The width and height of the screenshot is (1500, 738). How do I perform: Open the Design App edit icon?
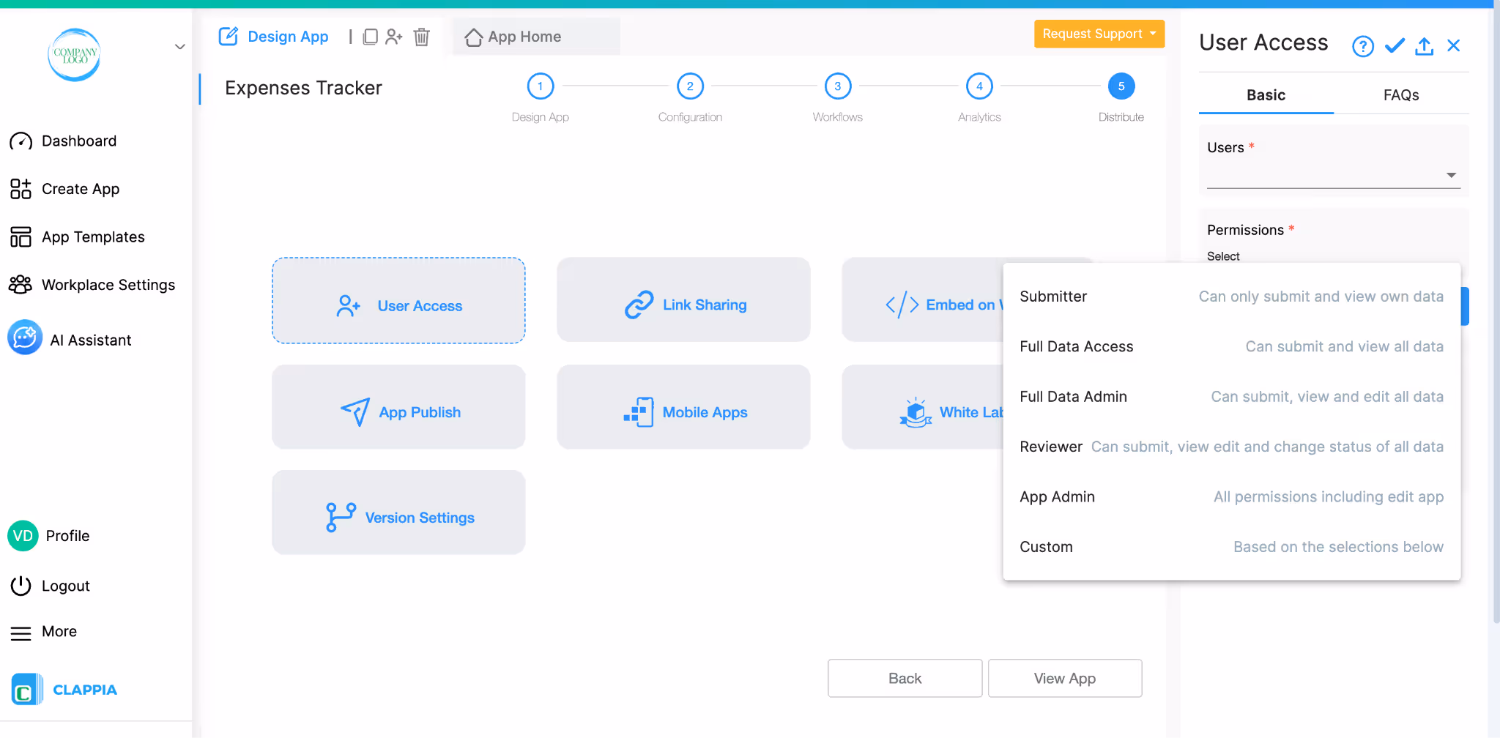(229, 36)
